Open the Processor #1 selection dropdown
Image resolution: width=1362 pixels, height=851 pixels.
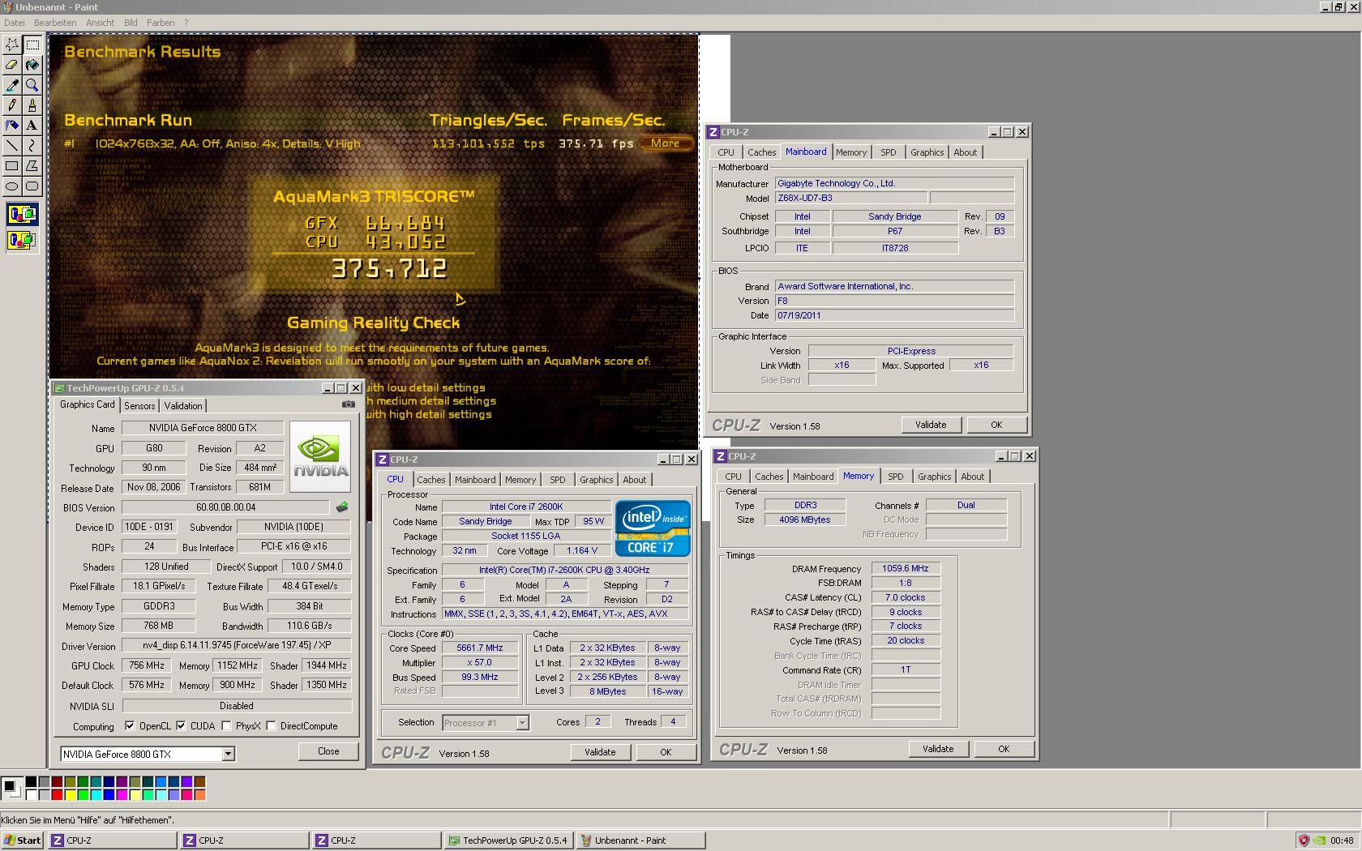[522, 723]
